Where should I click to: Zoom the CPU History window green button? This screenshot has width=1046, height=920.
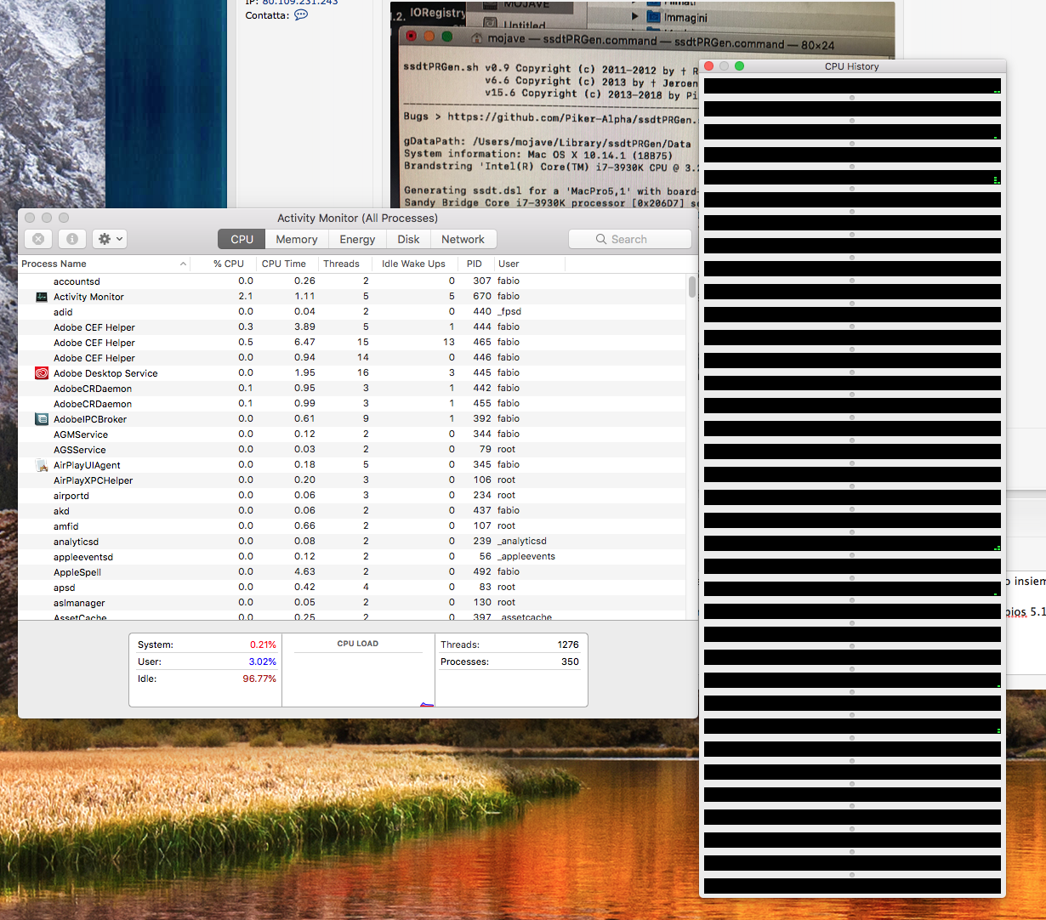[x=740, y=66]
